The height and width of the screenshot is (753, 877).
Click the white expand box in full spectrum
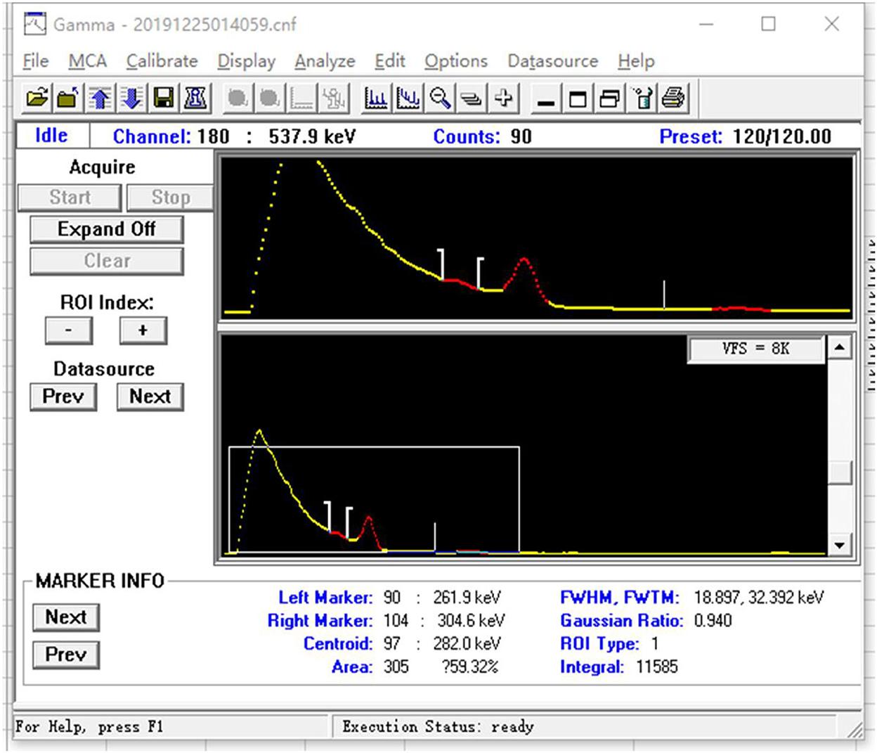[374, 499]
